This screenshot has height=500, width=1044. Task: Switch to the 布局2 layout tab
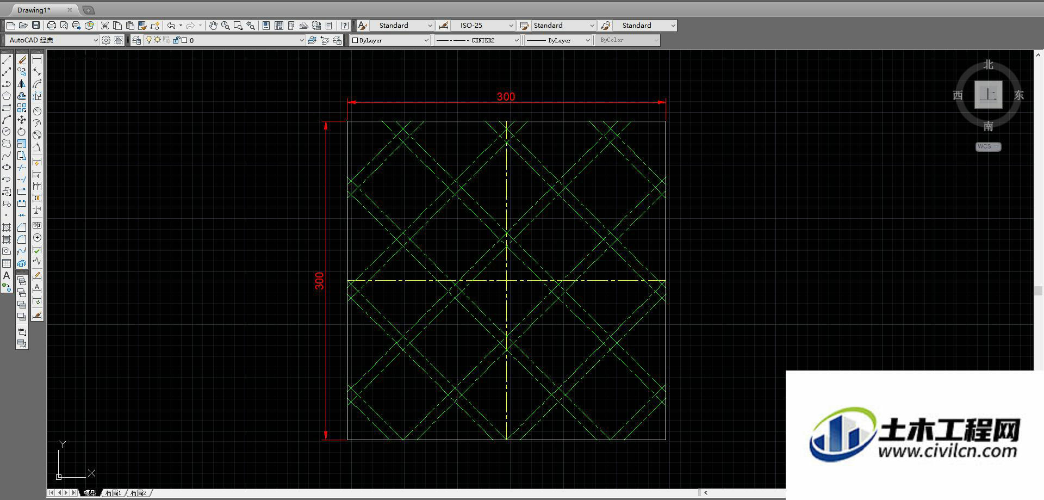click(x=138, y=493)
